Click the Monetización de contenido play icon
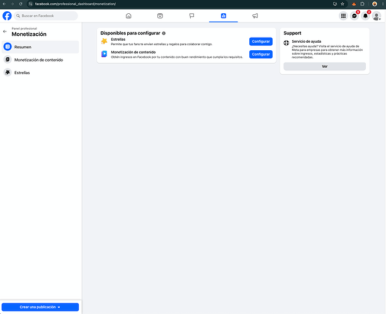Viewport: 386px width, 314px height. (104, 54)
